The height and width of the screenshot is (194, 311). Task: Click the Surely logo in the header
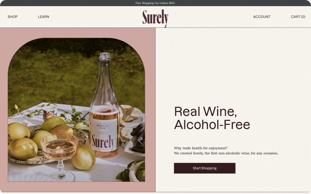pyautogui.click(x=155, y=18)
